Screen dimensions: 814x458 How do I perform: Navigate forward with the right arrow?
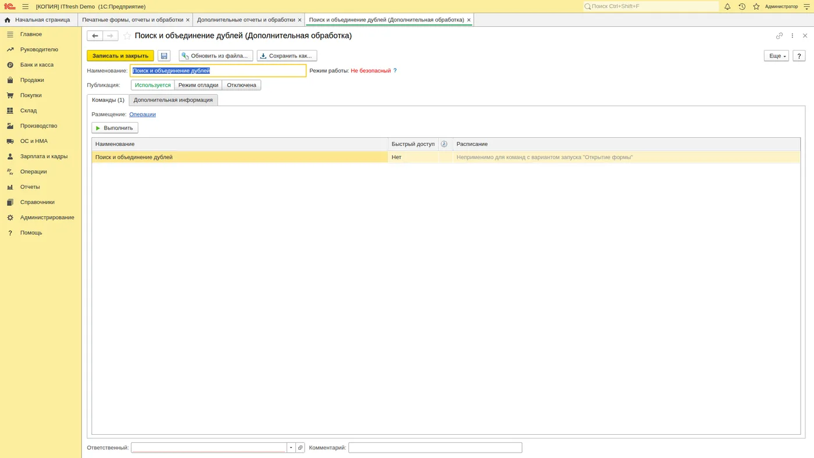[x=110, y=36]
